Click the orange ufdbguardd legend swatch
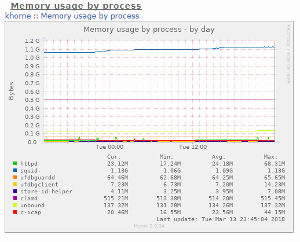This screenshot has width=300, height=242. coord(15,177)
